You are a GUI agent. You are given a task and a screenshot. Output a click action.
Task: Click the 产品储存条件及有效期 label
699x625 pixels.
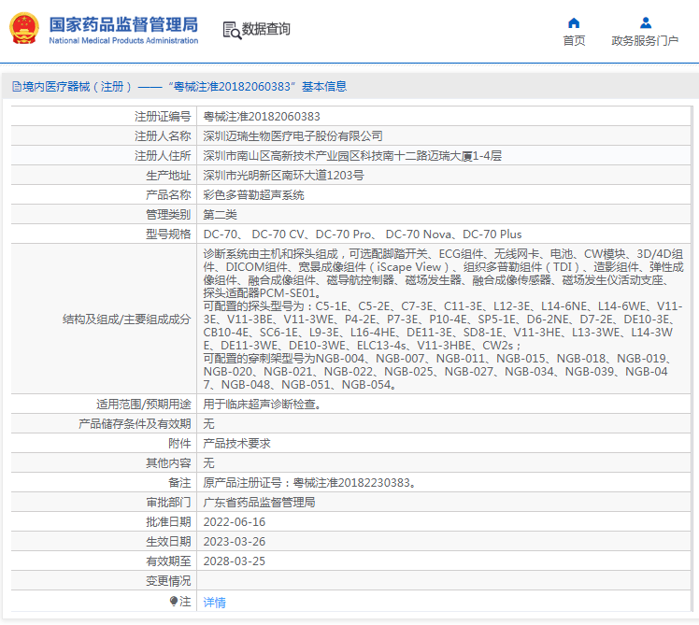click(x=135, y=424)
